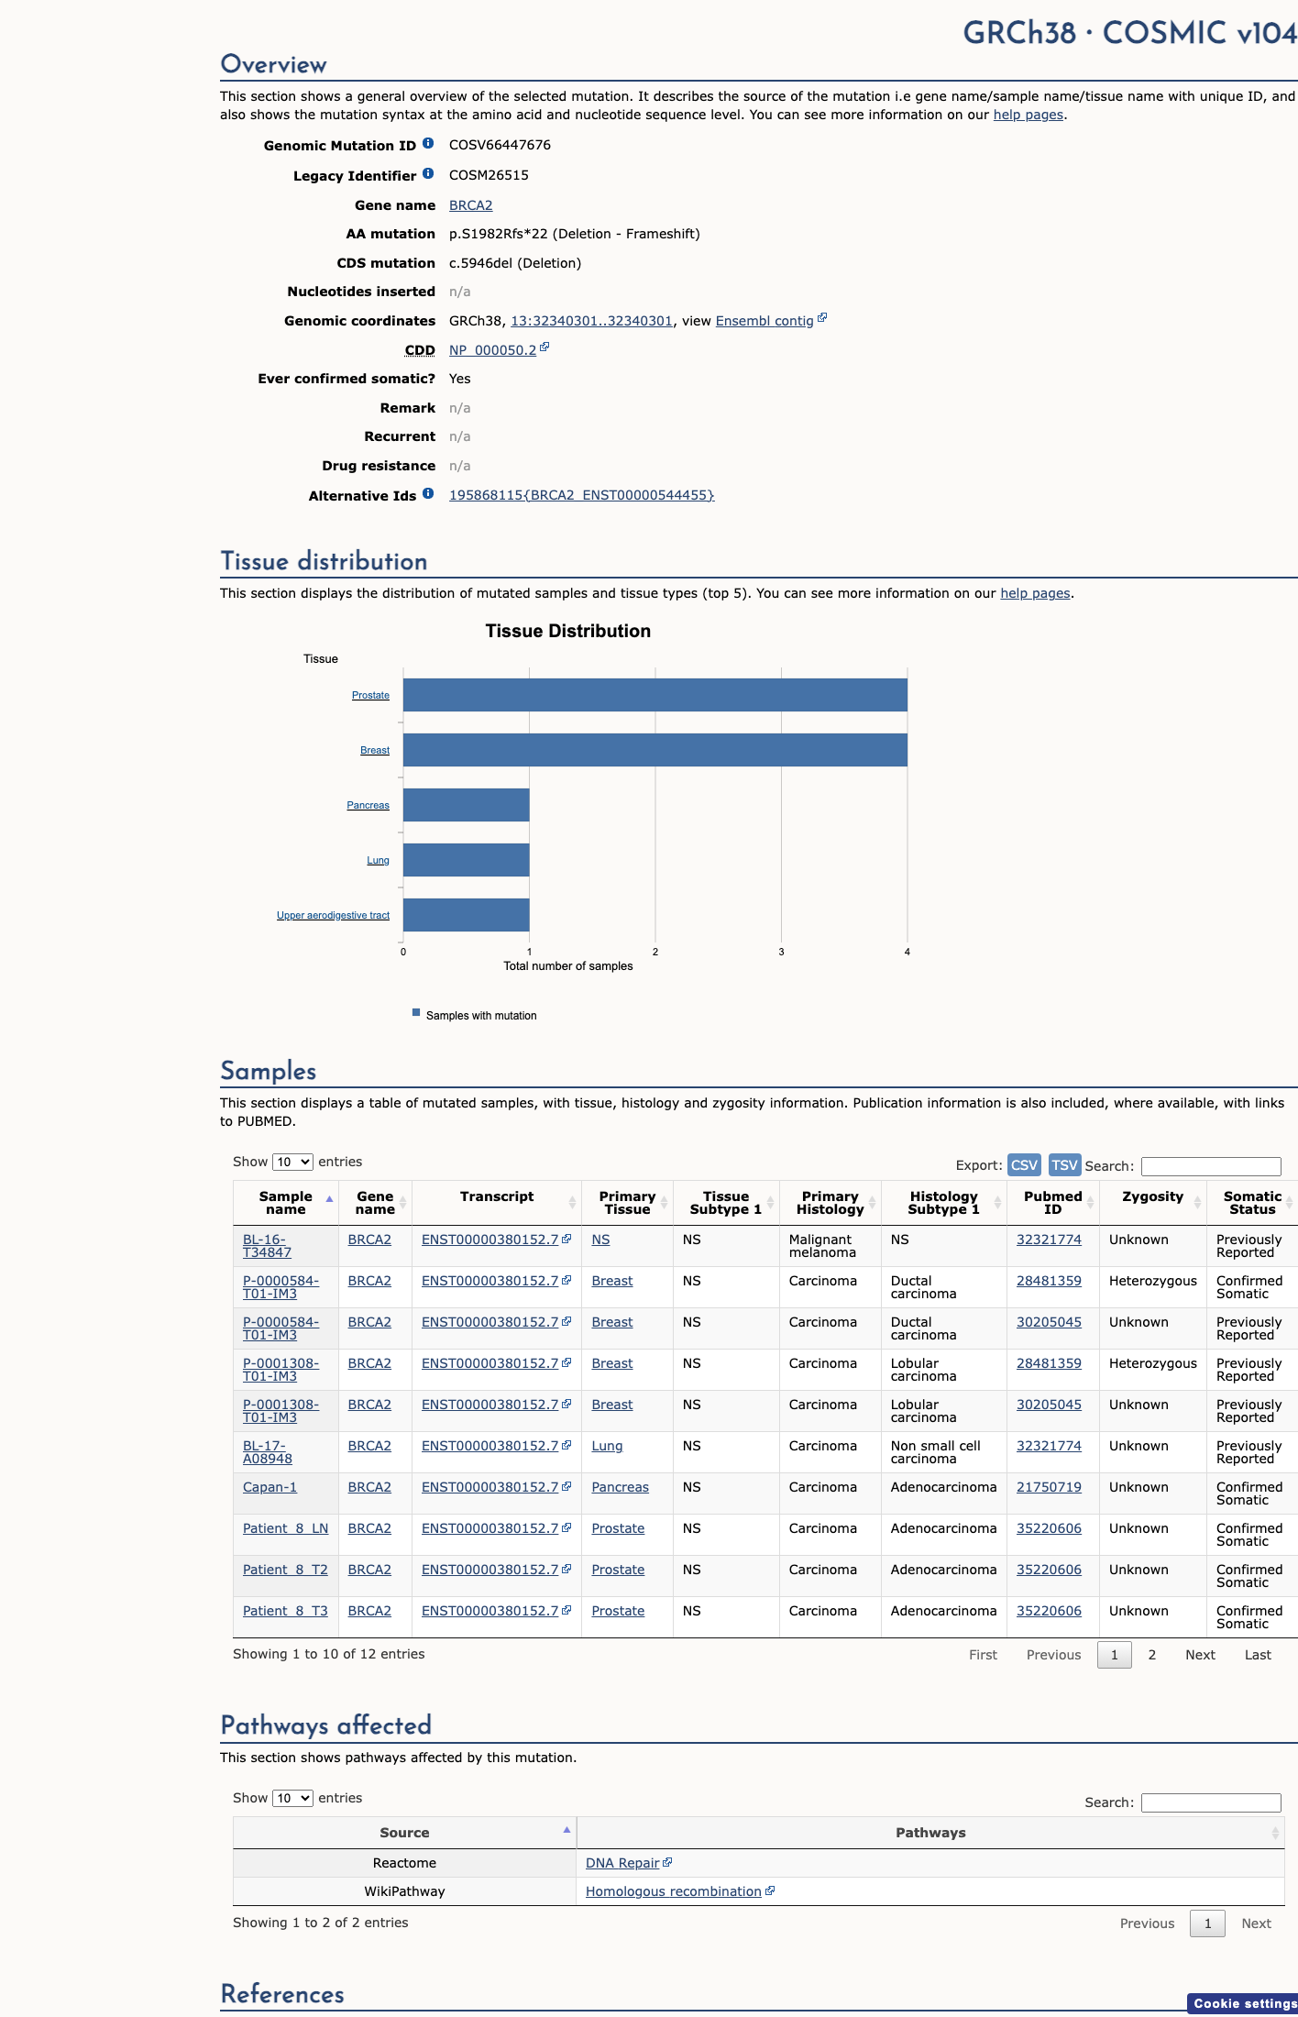The image size is (1298, 2017).
Task: Sort samples by Zygosity column
Action: coord(1197,1203)
